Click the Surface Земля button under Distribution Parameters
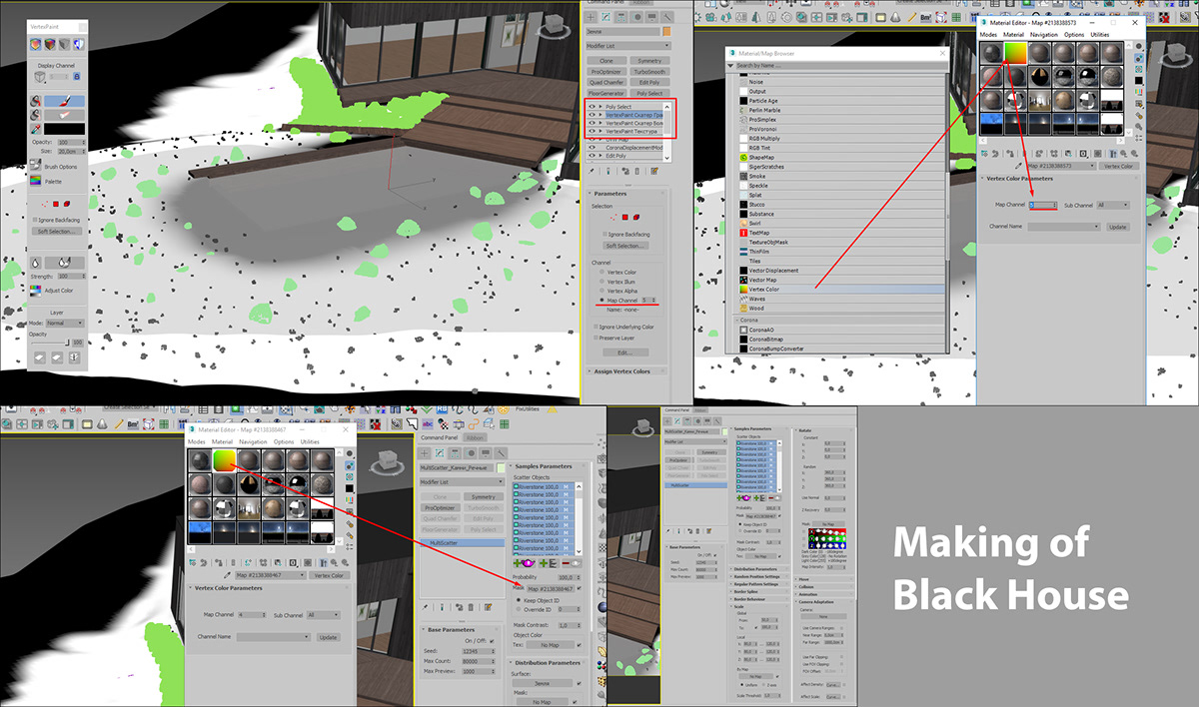 point(542,683)
